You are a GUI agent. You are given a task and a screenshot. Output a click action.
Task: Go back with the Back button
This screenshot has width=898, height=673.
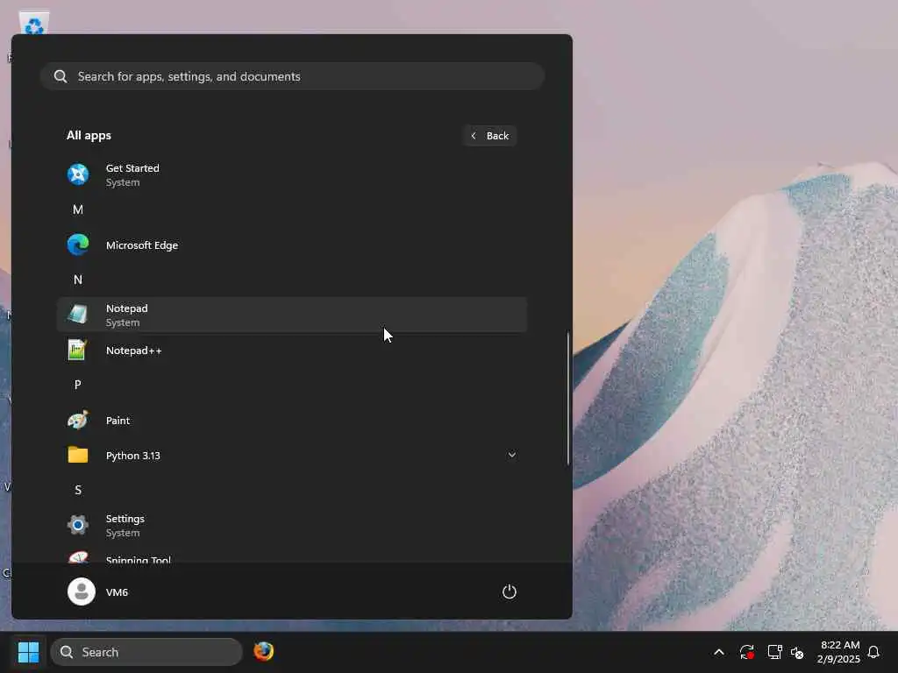coord(490,136)
